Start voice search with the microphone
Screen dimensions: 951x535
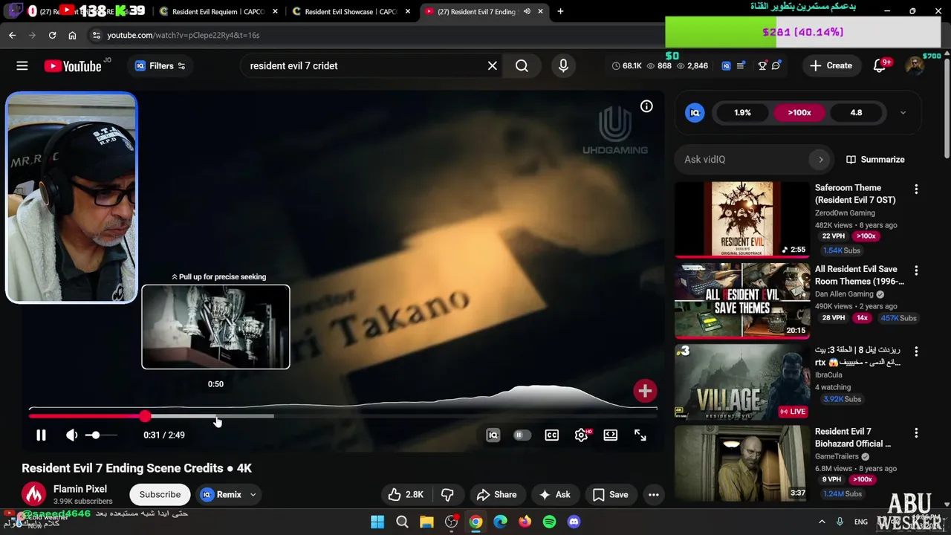pos(563,66)
